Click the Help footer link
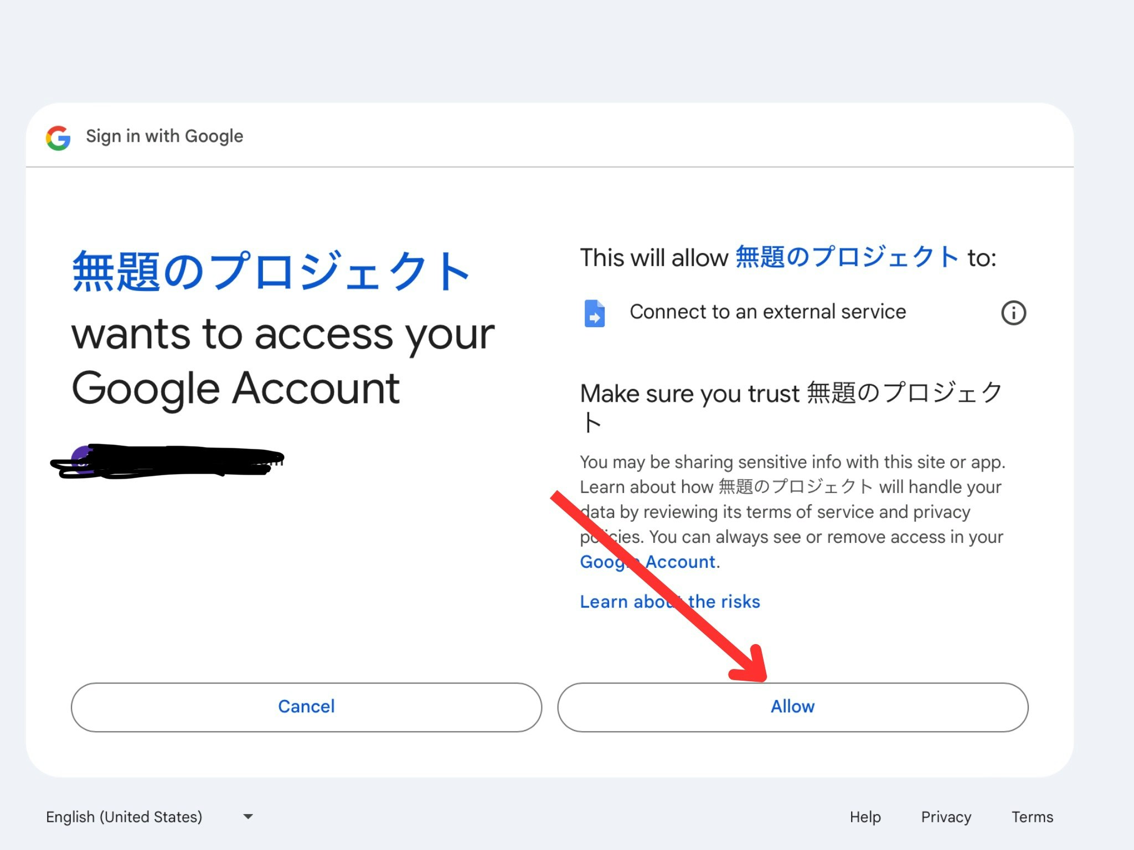 click(x=865, y=817)
